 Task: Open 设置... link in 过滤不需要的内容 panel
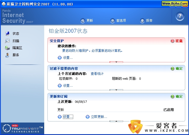(68, 86)
